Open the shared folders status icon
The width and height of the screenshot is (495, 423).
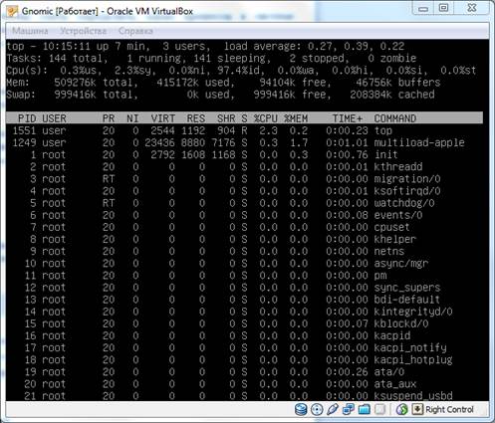tap(364, 409)
